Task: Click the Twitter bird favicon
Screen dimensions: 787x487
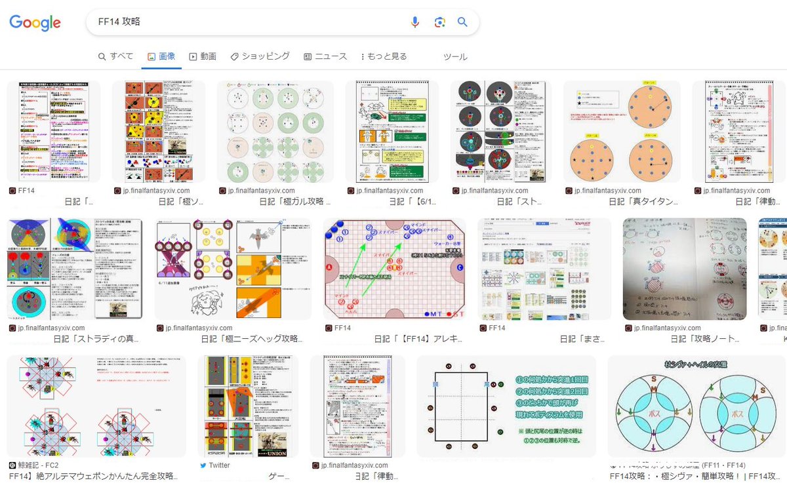Action: [x=203, y=465]
